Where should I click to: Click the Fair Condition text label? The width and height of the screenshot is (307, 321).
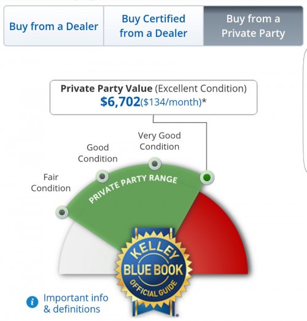tap(51, 183)
